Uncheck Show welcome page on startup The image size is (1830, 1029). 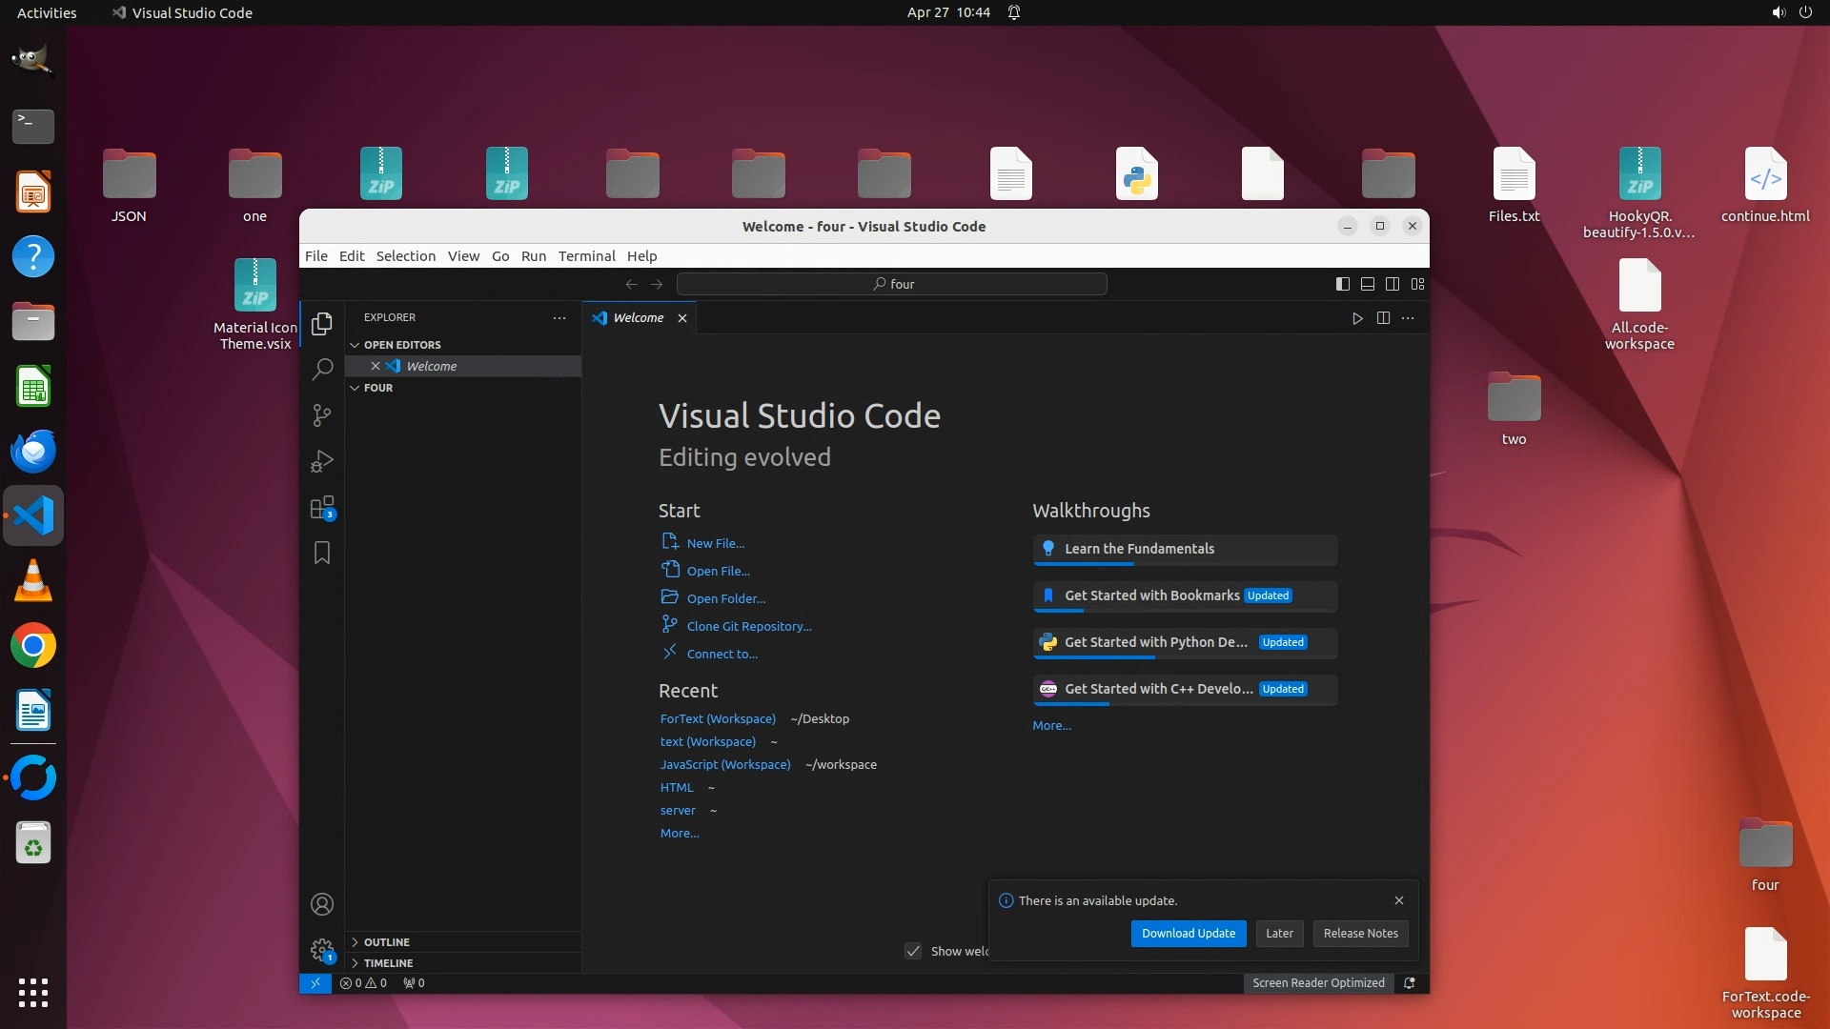pyautogui.click(x=913, y=951)
